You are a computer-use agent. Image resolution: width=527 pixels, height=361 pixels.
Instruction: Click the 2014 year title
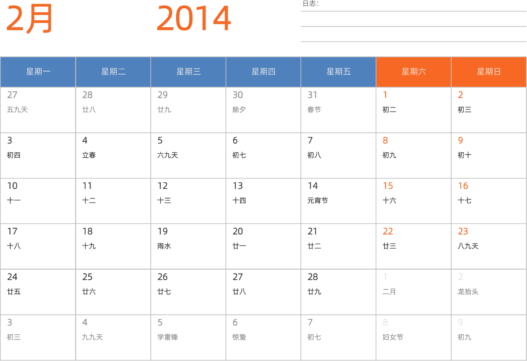194,18
